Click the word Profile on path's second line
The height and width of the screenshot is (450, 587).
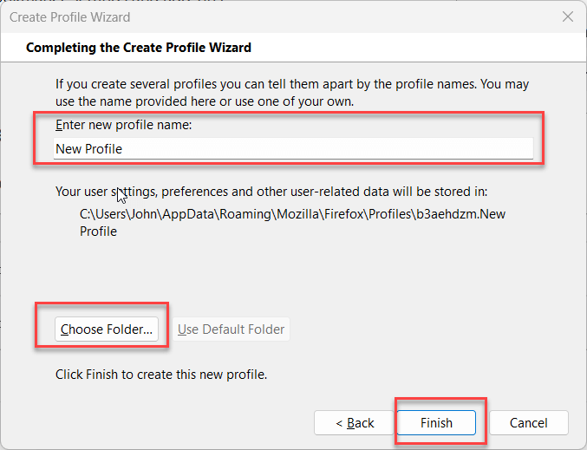coord(98,232)
